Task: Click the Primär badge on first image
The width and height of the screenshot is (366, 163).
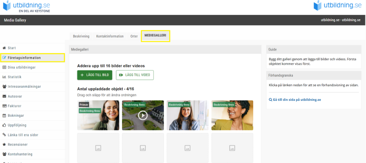Action: [x=84, y=105]
